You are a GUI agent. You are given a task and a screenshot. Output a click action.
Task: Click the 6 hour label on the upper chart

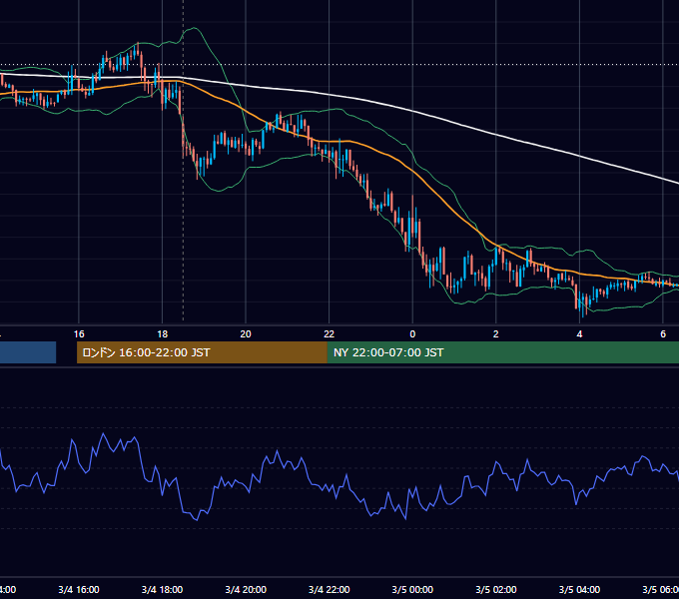[x=663, y=334]
